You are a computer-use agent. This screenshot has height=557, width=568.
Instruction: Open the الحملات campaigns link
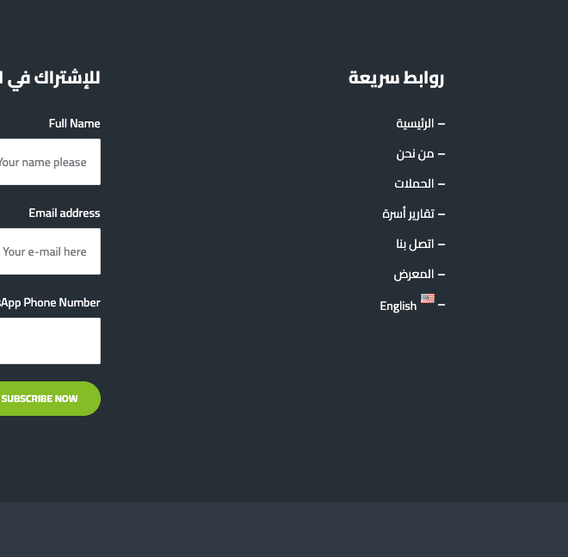tap(414, 184)
